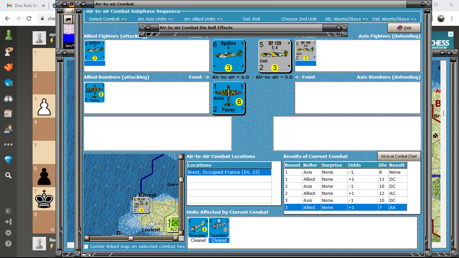Click the Bf 109 counter on the Brest map hex

tap(141, 205)
